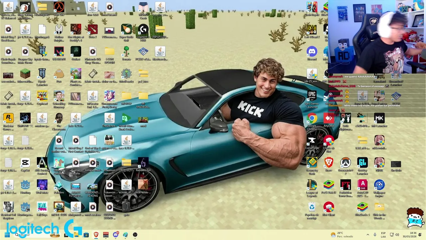Launch Overwatch 2 shortcut
Screen dimensions: 426x240
(345, 163)
